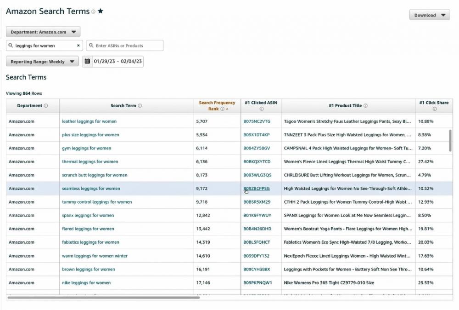The width and height of the screenshot is (459, 310).
Task: Open ASIN B099DFY132 link
Action: click(256, 256)
